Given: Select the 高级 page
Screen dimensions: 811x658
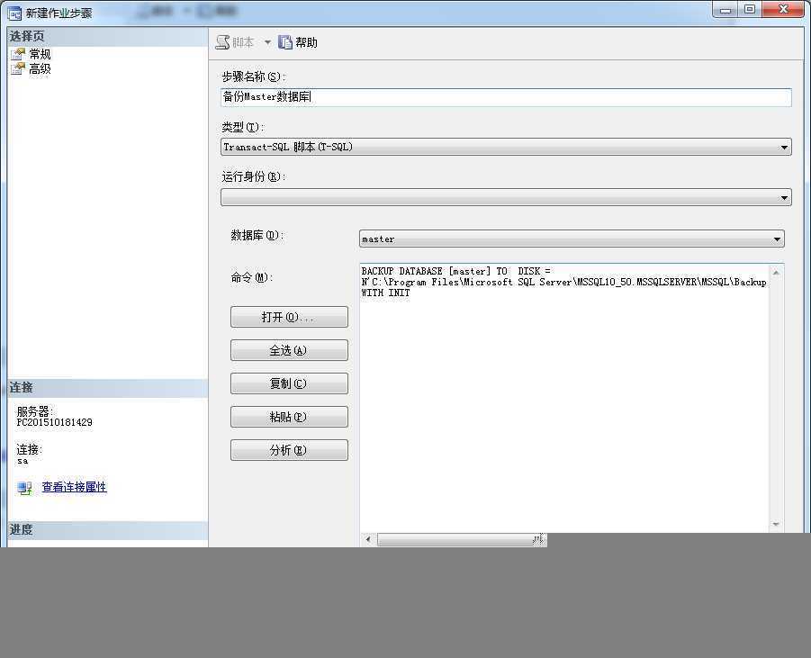Looking at the screenshot, I should [40, 68].
